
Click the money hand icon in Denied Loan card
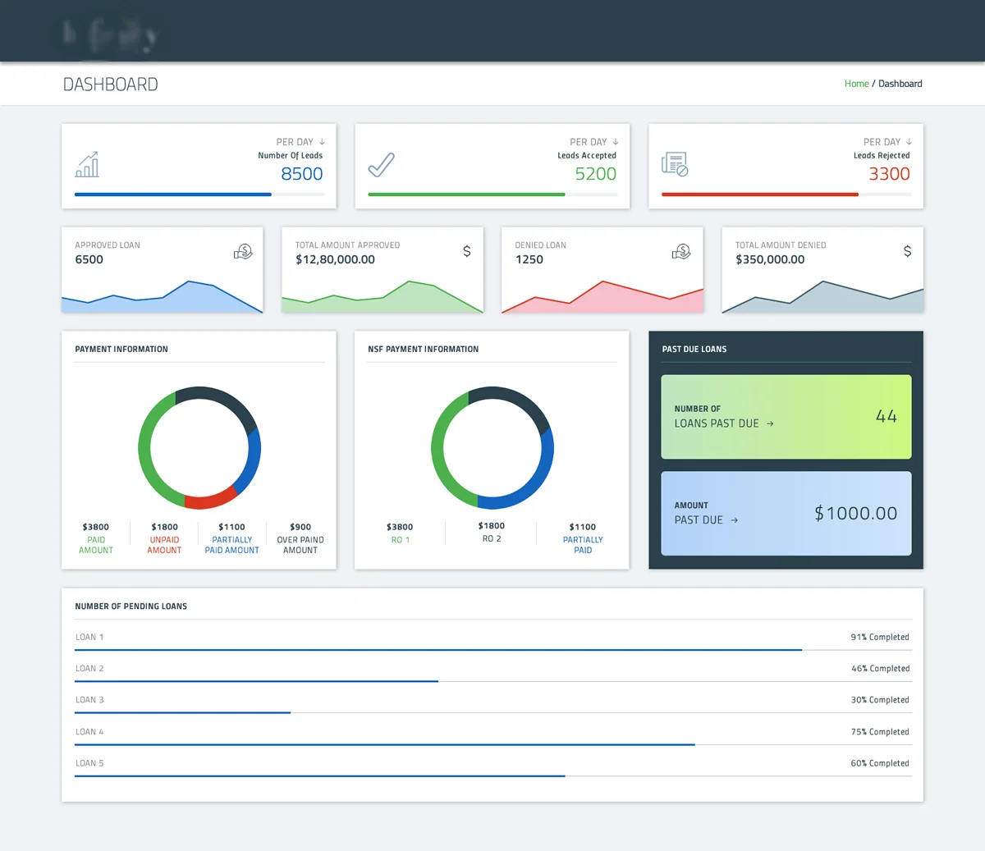click(681, 252)
